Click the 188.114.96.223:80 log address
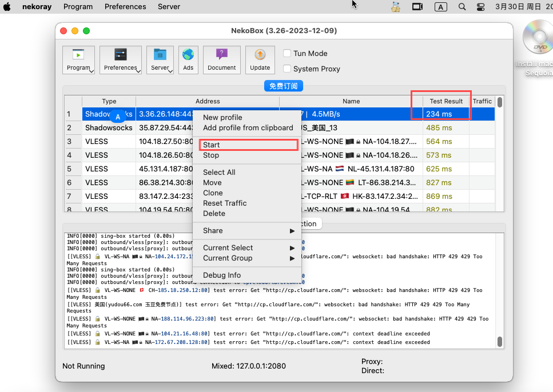Viewport: 553px width, 392px height. point(188,319)
